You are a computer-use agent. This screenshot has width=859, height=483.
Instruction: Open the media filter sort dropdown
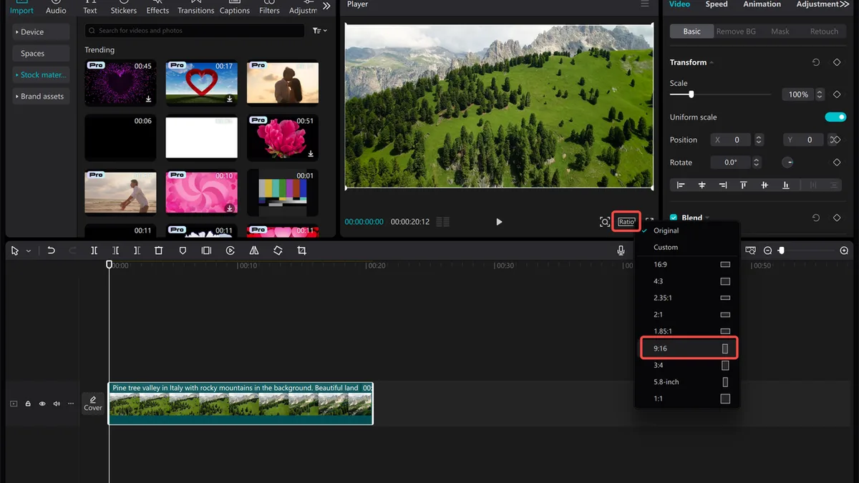coord(320,31)
